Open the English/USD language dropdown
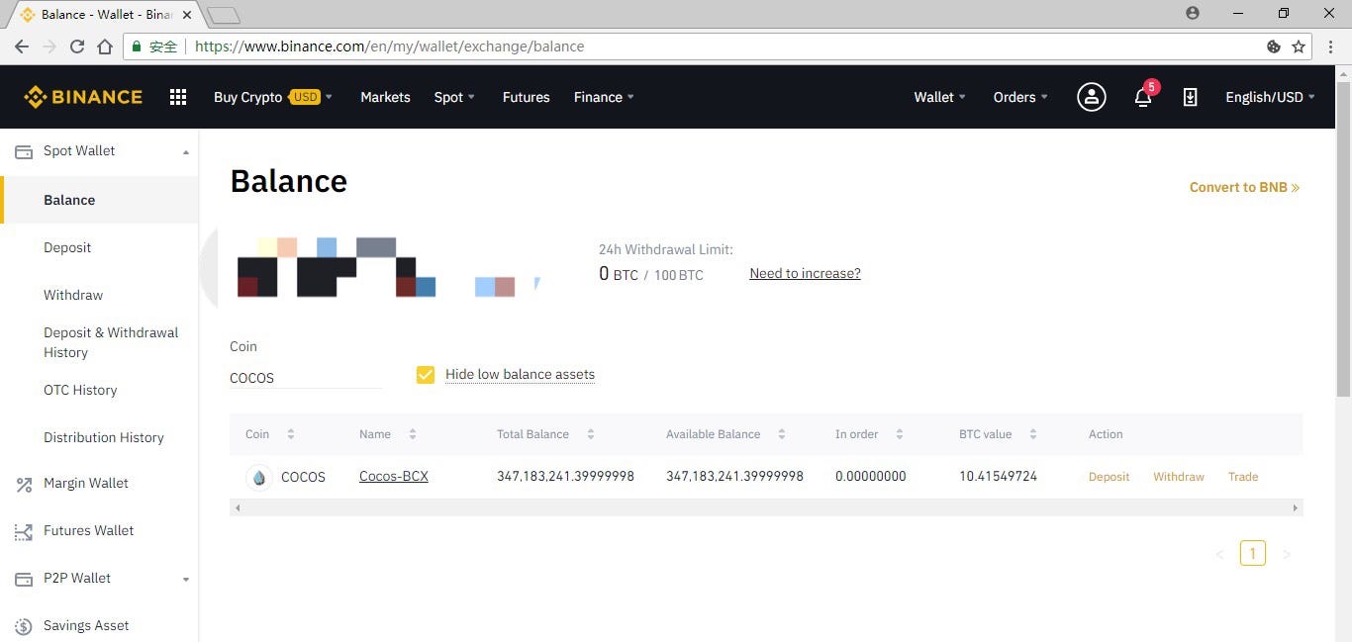This screenshot has height=642, width=1352. tap(1270, 97)
